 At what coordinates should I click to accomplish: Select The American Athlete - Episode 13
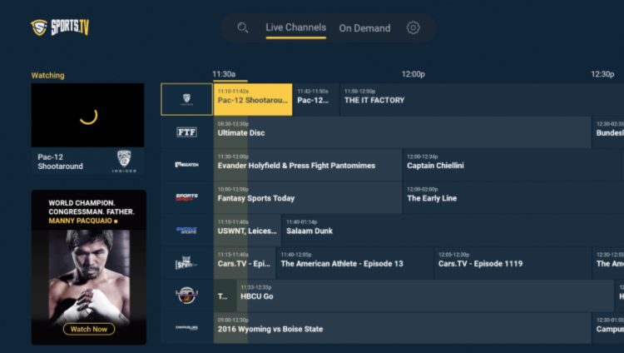point(354,263)
